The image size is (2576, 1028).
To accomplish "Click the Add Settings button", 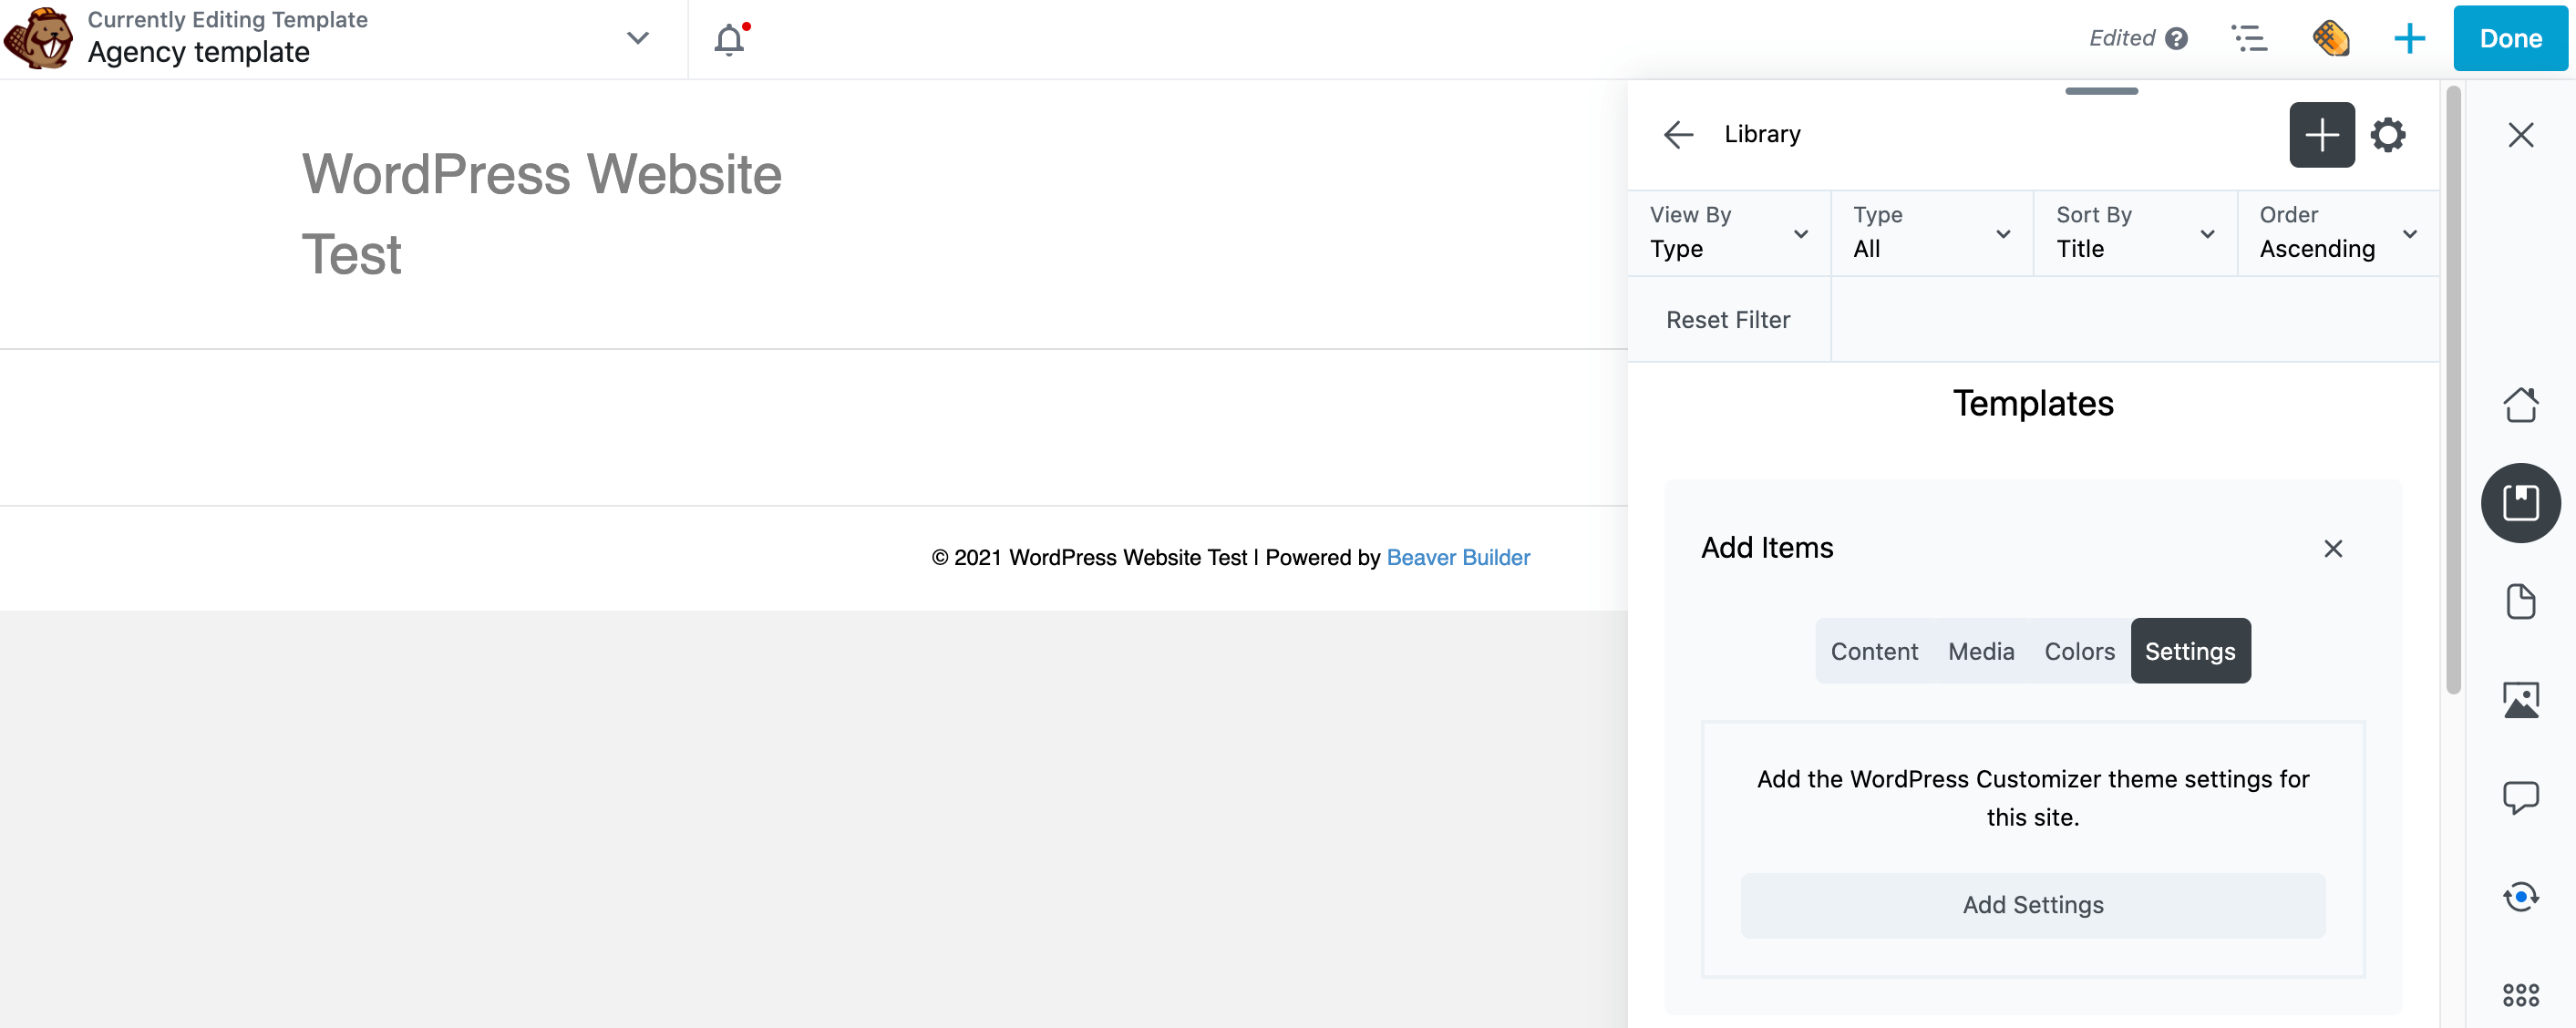I will 2032,905.
